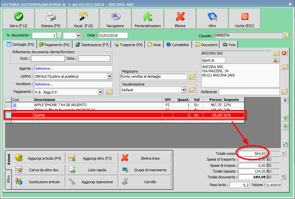Click the Riferimento Num. field

[48, 58]
